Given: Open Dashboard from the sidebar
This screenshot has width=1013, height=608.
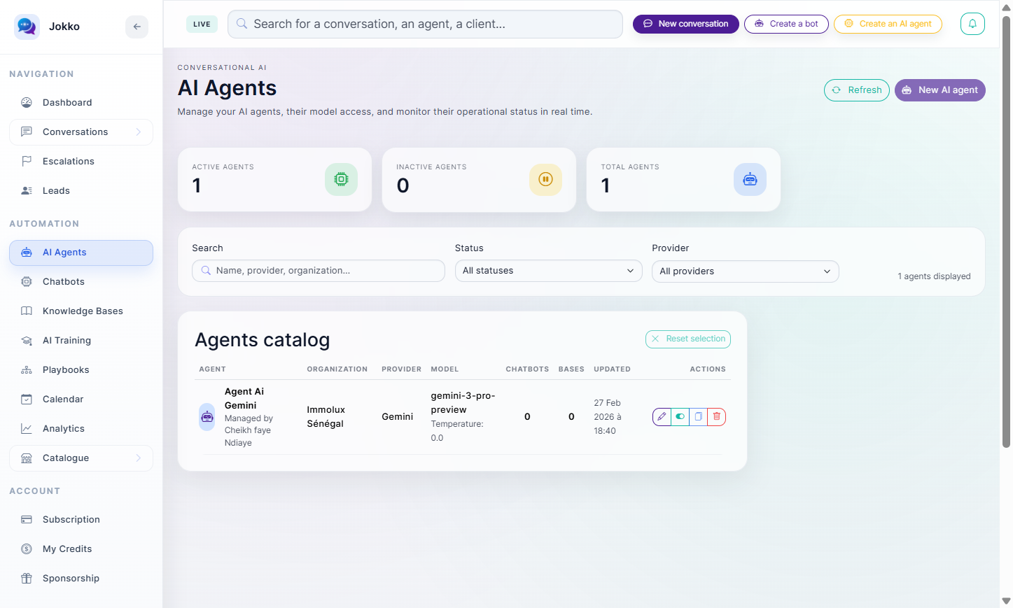Looking at the screenshot, I should point(81,103).
